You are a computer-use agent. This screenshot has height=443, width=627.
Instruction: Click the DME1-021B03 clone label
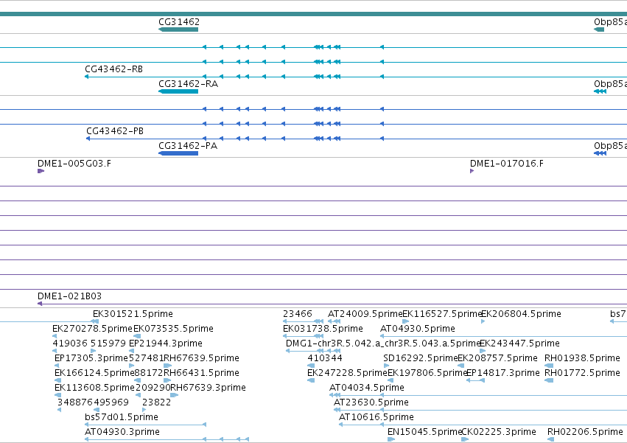point(69,296)
